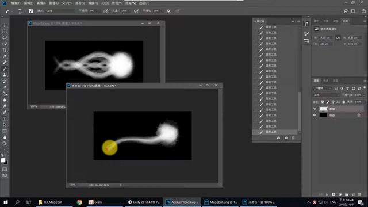This screenshot has width=368, height=207.
Task: Open the layer filter kind dropdown
Action: pyautogui.click(x=322, y=88)
